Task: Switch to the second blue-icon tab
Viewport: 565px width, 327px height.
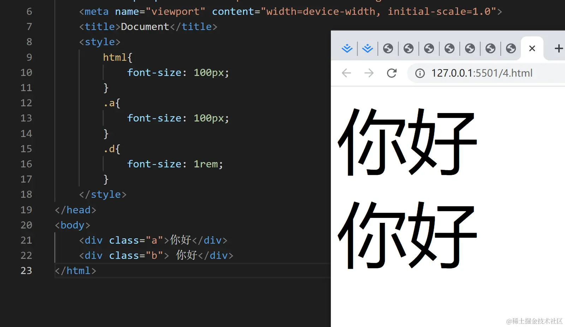Action: tap(368, 48)
